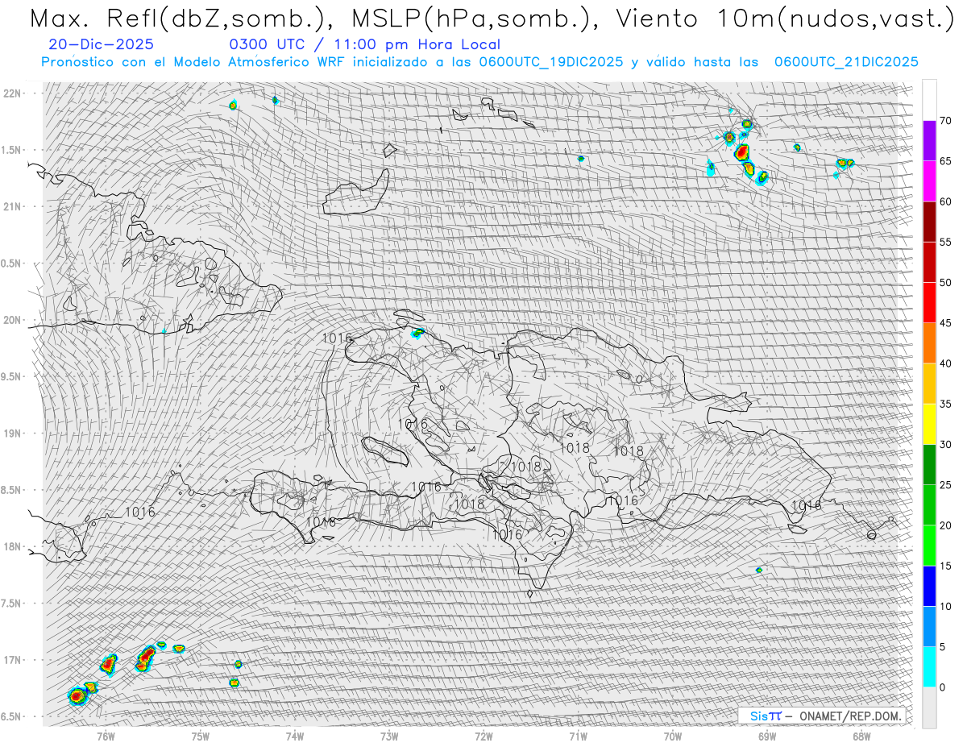This screenshot has height=747, width=967.
Task: Click the purple 65-70 dBZ colorbar segment
Action: click(929, 141)
